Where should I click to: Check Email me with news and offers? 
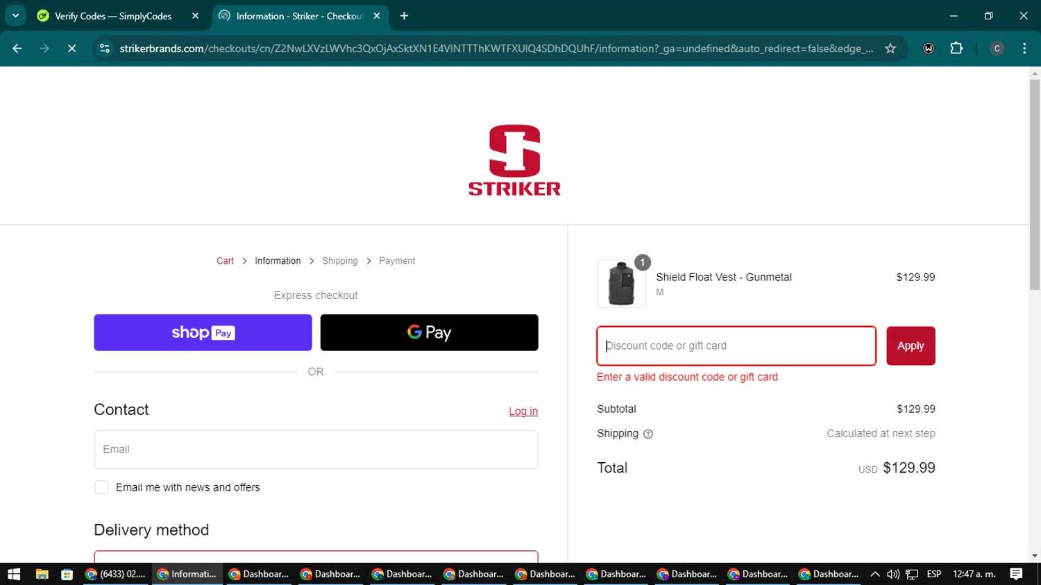101,488
